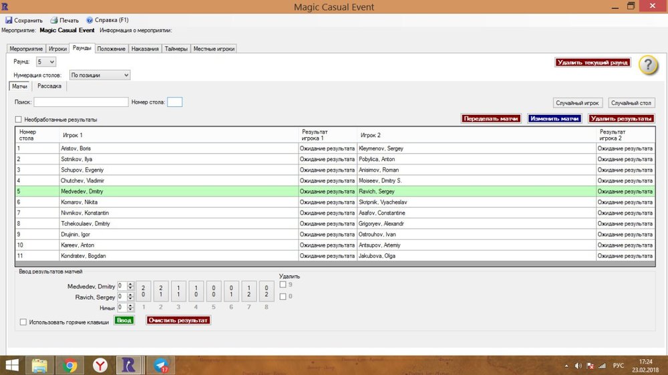Click the Сохранить (Save) floppy disk icon
The width and height of the screenshot is (668, 375).
(9, 21)
